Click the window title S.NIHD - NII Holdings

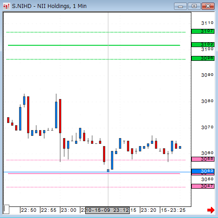click(x=49, y=6)
